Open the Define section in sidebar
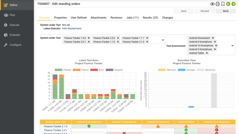The image size is (239, 134). point(17,5)
